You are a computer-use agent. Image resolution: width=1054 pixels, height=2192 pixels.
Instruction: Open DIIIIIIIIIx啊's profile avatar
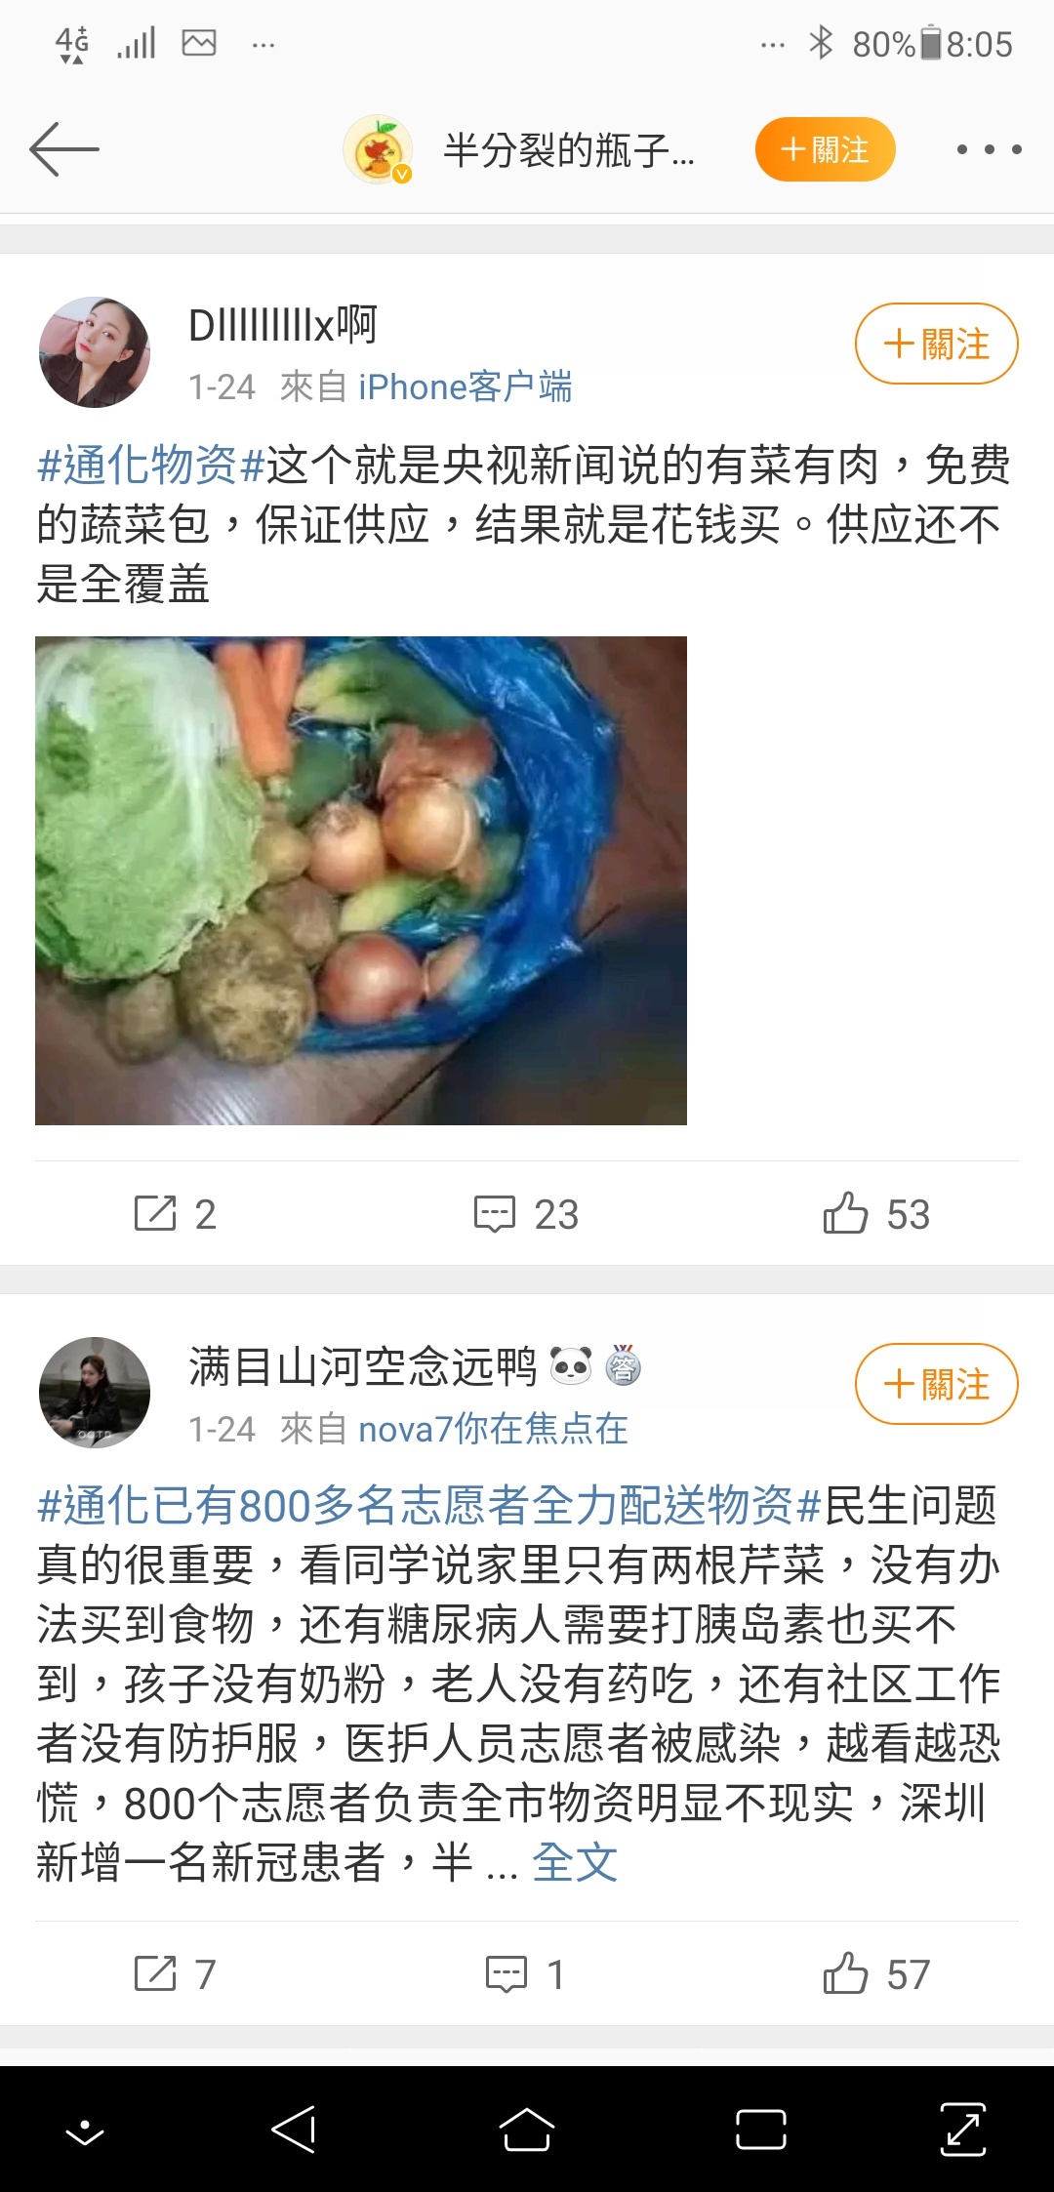[x=95, y=352]
